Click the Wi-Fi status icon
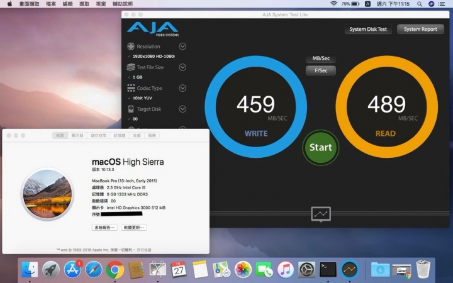 tap(333, 4)
